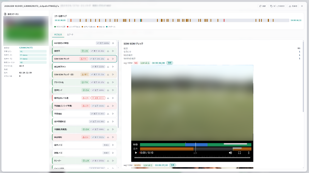This screenshot has height=173, width=309.
Task: Click the check list scrollbar
Action: point(118,84)
